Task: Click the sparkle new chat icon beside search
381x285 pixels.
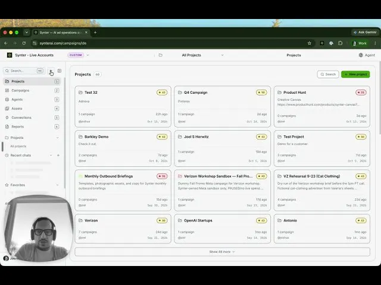Action: click(51, 71)
